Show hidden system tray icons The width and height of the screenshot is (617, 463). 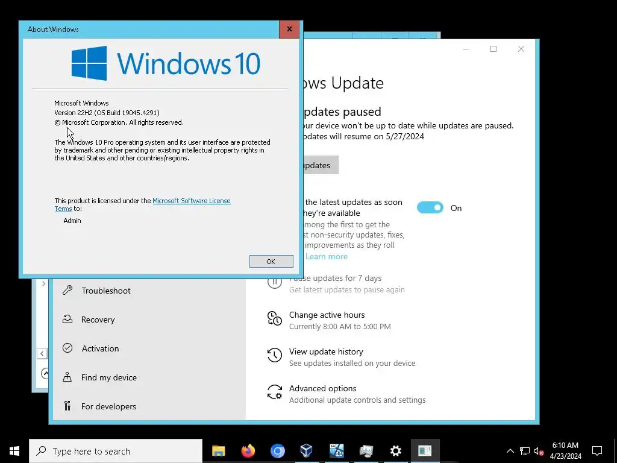510,451
